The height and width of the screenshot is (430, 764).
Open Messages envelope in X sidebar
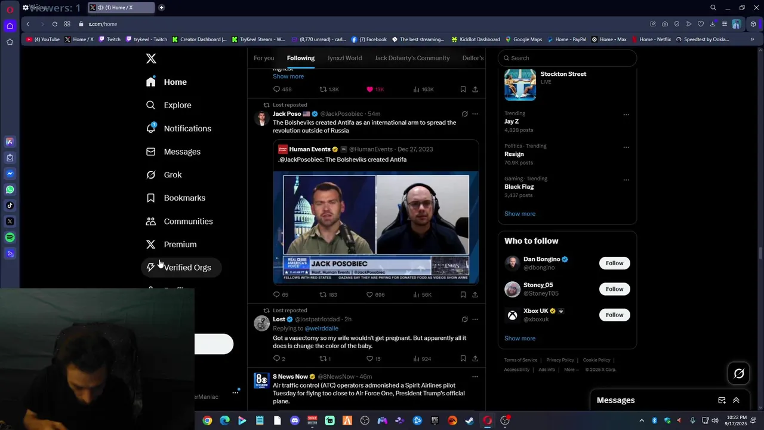(x=174, y=152)
